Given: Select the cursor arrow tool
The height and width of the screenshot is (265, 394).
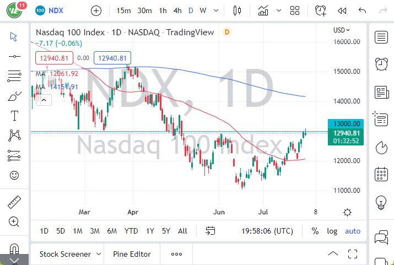Looking at the screenshot, I should coord(14,36).
